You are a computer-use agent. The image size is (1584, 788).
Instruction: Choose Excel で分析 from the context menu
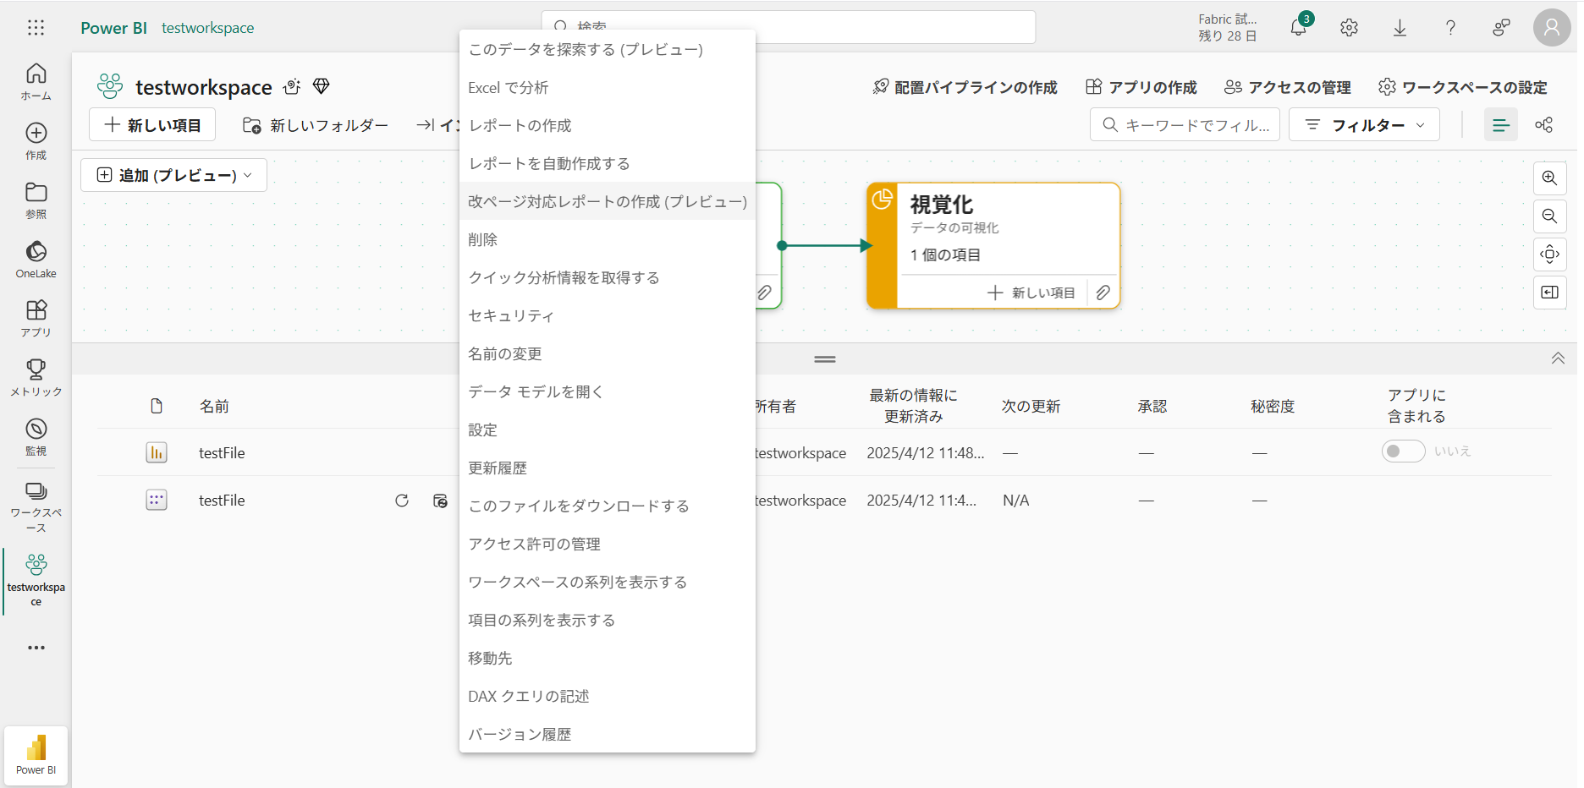[x=608, y=87]
